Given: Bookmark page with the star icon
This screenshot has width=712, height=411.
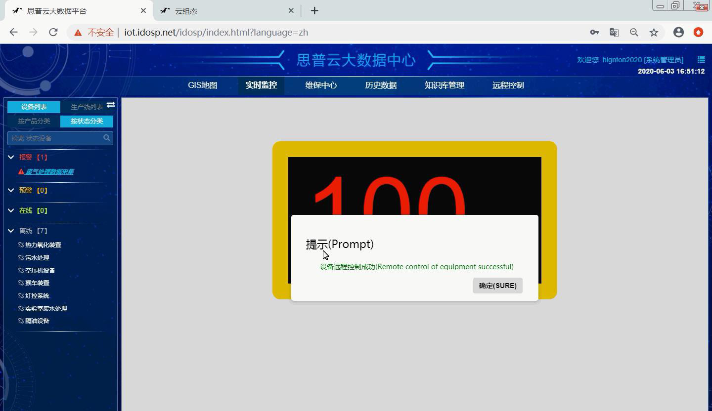Looking at the screenshot, I should 654,32.
